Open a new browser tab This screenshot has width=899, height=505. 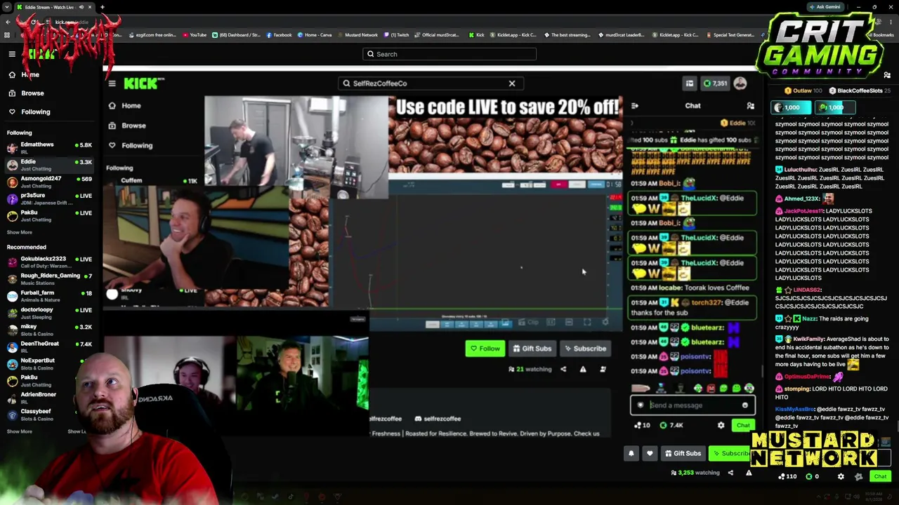click(102, 7)
